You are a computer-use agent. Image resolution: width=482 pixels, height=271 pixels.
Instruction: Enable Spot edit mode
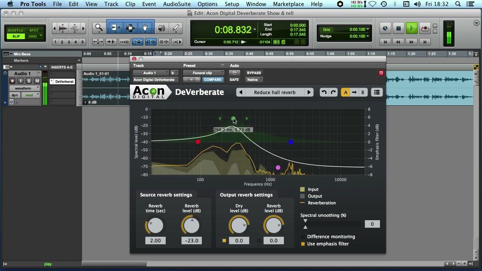pos(34,30)
